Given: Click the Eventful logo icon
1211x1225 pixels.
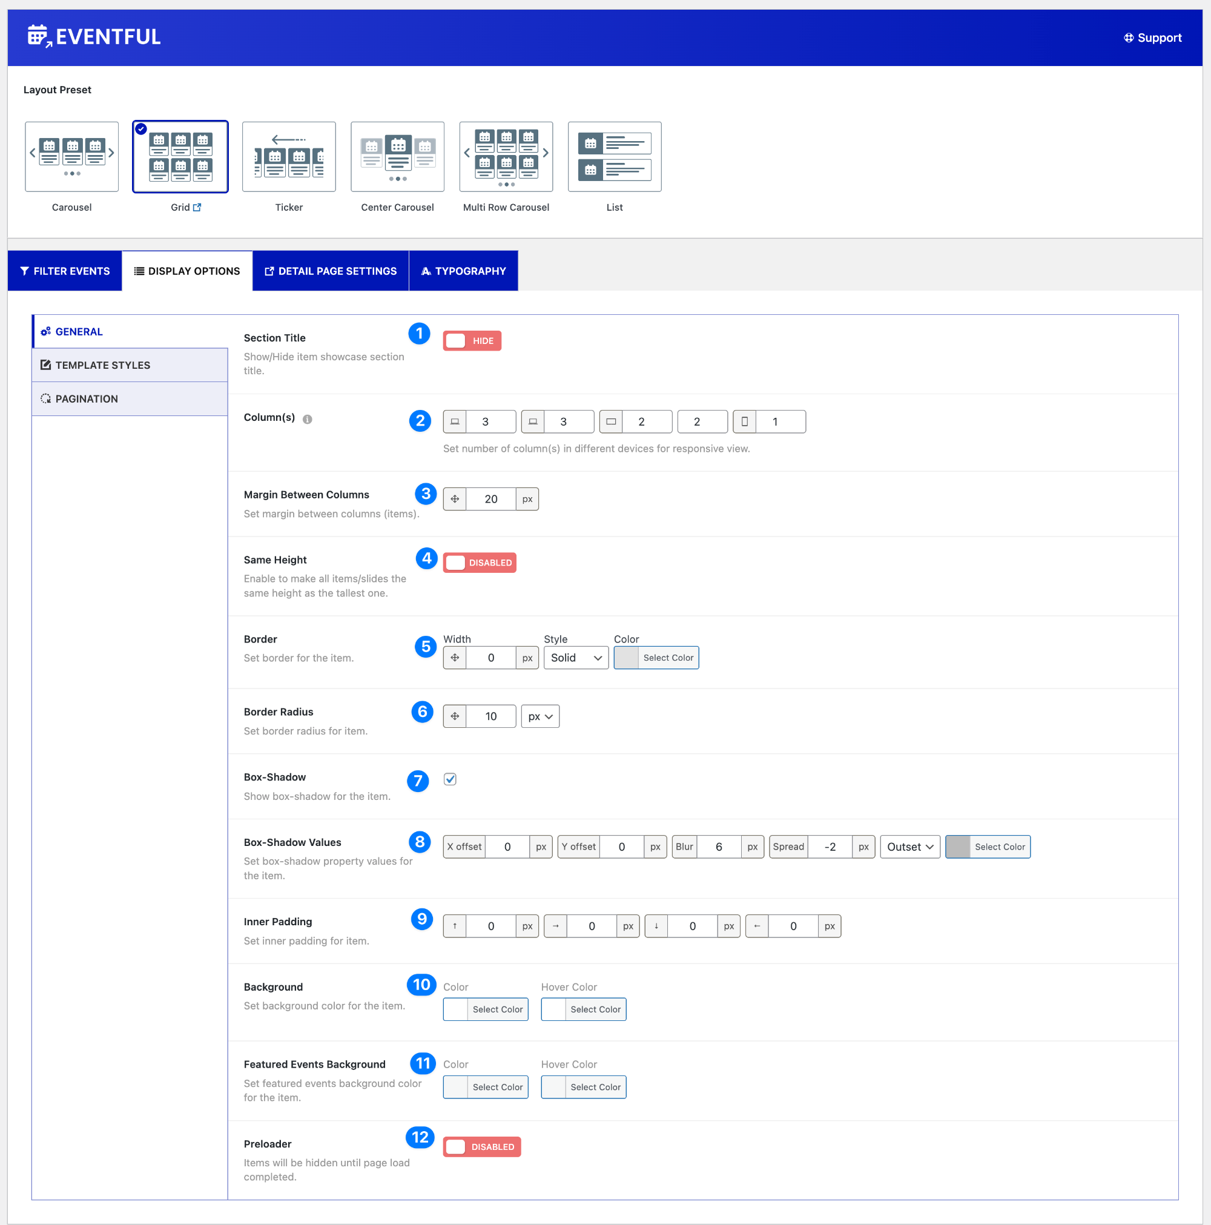Looking at the screenshot, I should coord(39,36).
